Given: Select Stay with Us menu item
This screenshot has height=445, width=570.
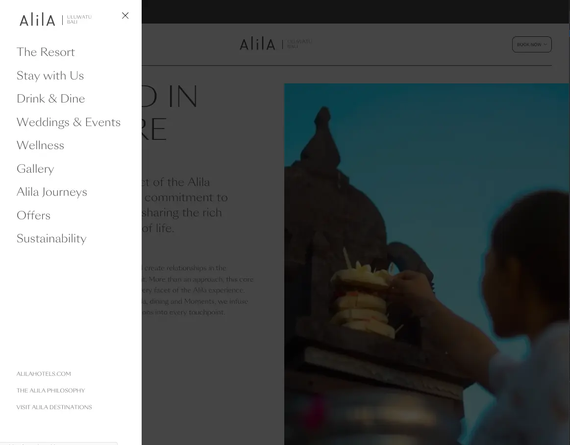Looking at the screenshot, I should click(50, 76).
